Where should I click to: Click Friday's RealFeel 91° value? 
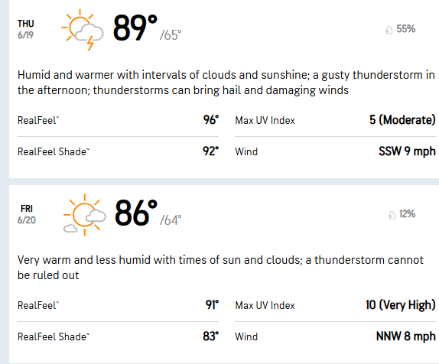click(x=212, y=305)
